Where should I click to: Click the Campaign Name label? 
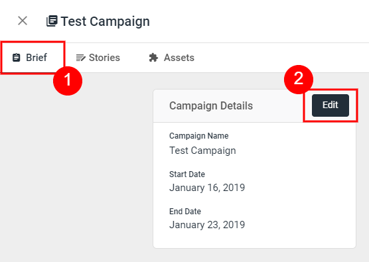[199, 136]
